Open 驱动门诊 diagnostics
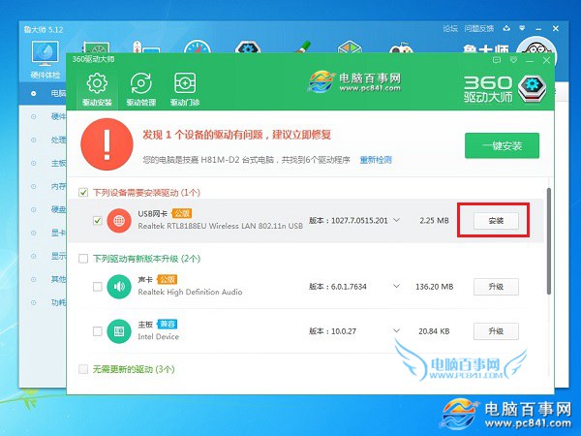581x436 pixels. click(x=184, y=84)
